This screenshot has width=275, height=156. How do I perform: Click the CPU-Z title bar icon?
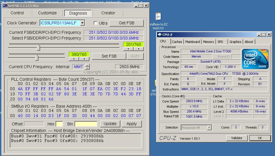(160, 35)
